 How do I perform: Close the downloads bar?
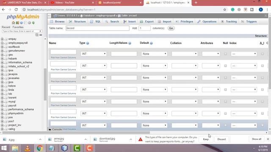tap(268, 139)
